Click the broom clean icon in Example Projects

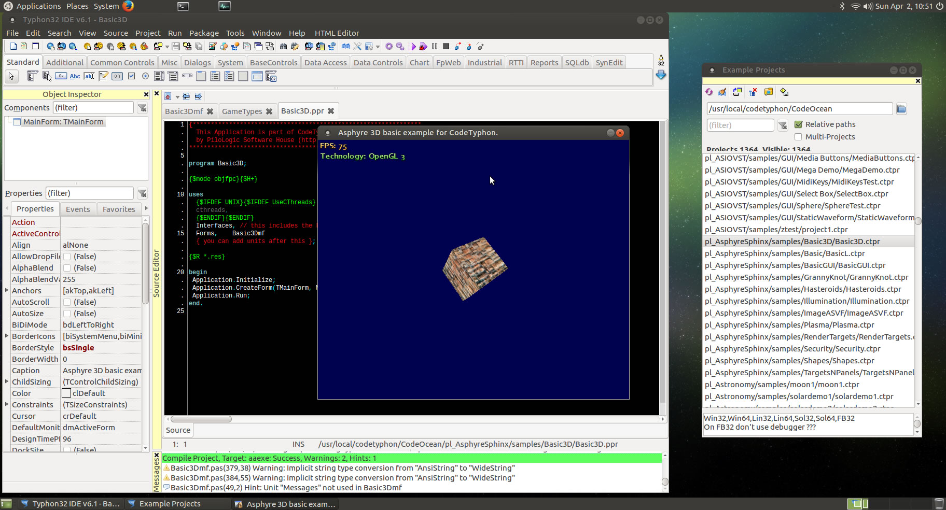coord(722,92)
